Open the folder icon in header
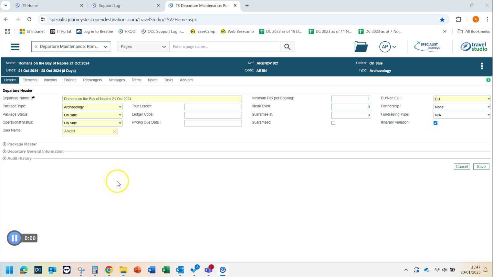This screenshot has height=277, width=493. click(361, 47)
